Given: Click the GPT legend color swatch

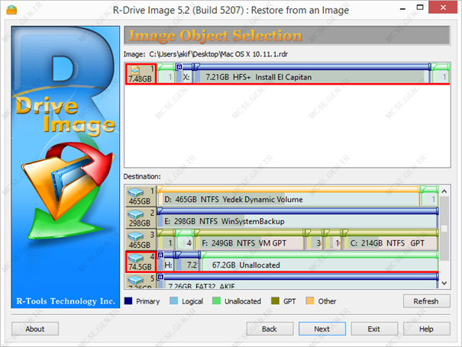Looking at the screenshot, I should click(275, 300).
